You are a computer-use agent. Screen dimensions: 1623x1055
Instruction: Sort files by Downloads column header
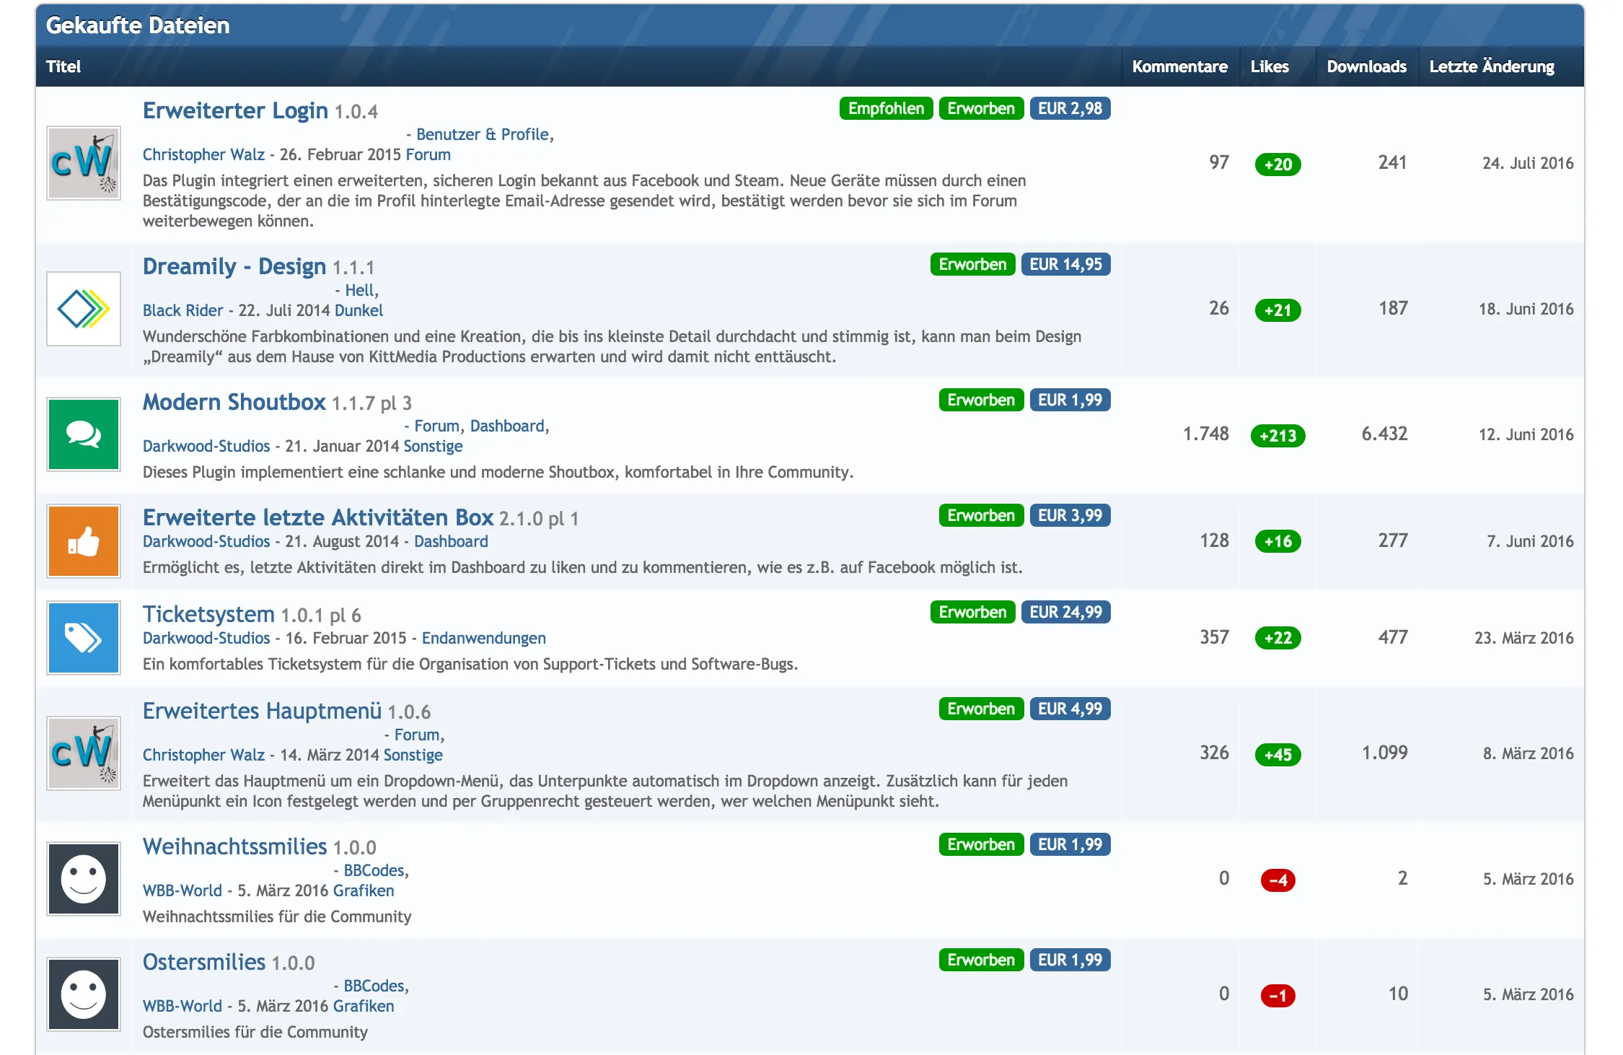1366,66
